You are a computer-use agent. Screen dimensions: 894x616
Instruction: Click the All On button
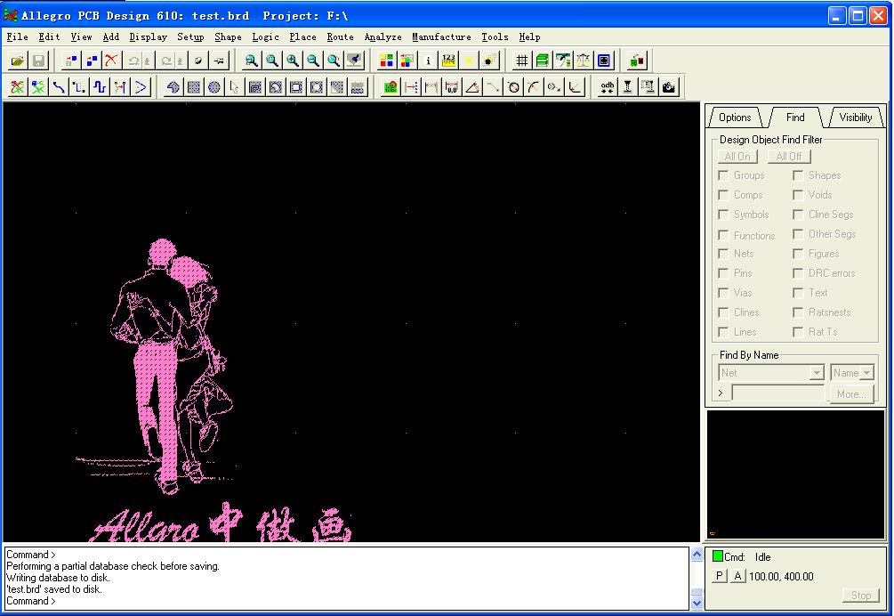point(737,157)
